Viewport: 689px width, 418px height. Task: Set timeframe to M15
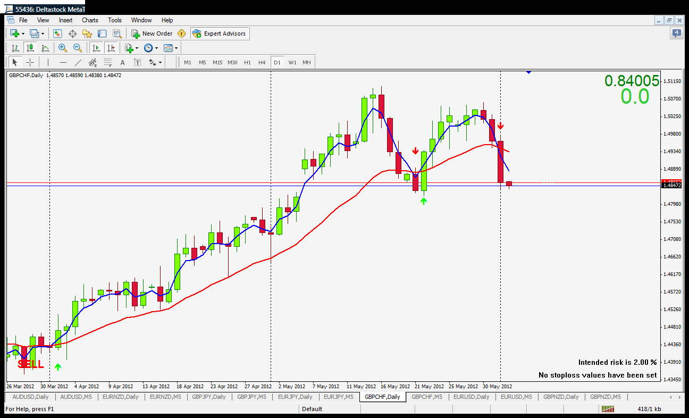click(x=217, y=62)
